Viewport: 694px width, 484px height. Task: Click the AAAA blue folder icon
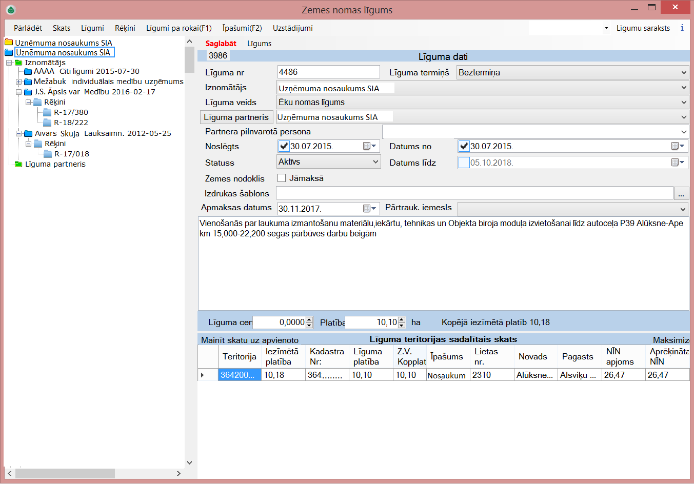pos(28,72)
